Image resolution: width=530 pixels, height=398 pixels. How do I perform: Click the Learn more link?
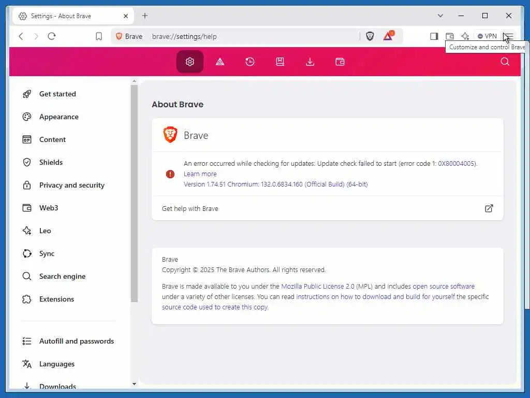(200, 174)
